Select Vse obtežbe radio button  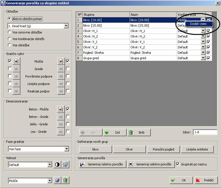[9, 45]
